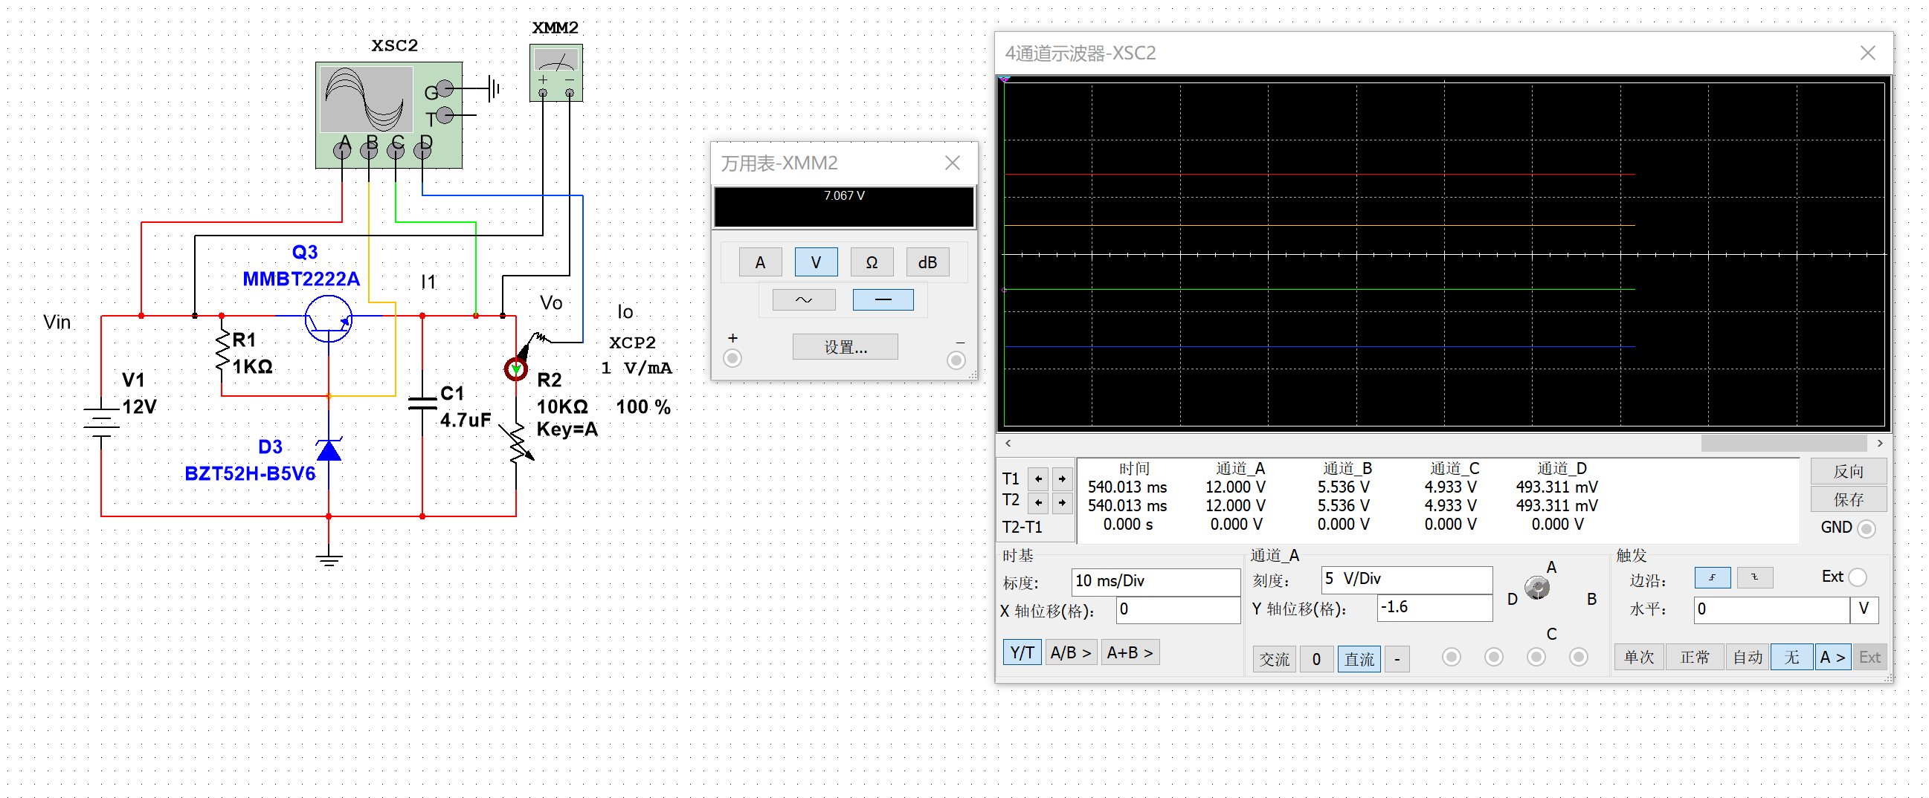1929x798 pixels.
Task: Toggle the GND radio button
Action: (1867, 529)
